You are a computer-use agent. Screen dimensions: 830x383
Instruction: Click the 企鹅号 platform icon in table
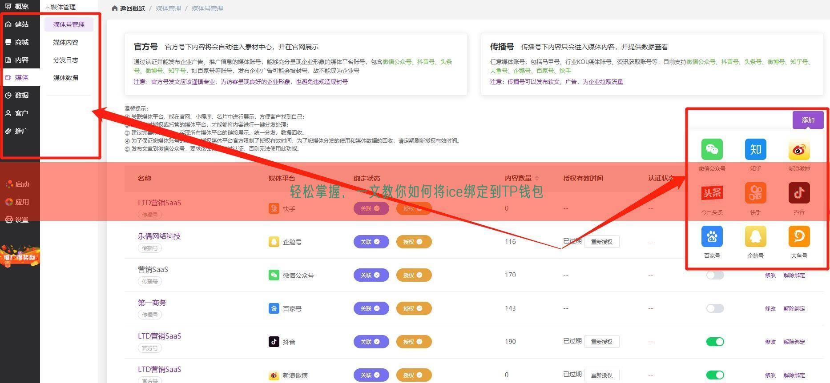(x=274, y=242)
